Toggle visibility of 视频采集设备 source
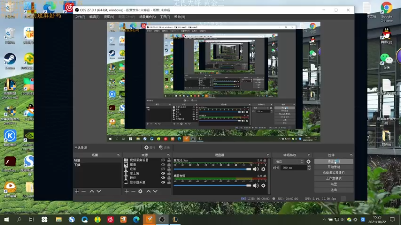This screenshot has height=225, width=401. (163, 160)
